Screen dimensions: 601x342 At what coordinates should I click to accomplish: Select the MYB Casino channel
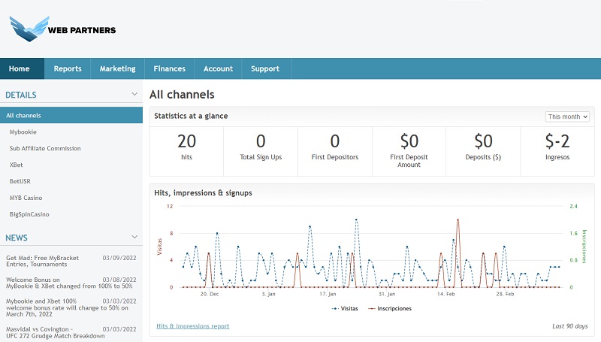click(26, 198)
